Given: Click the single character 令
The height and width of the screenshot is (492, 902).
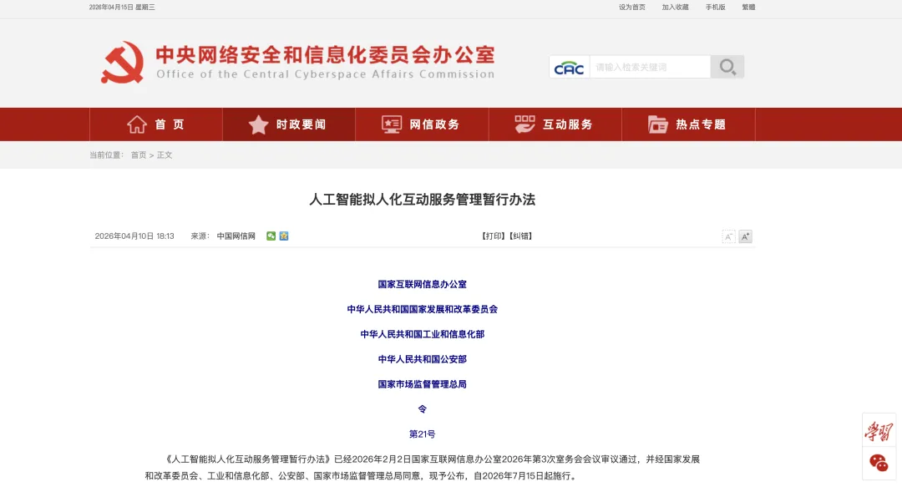Looking at the screenshot, I should 423,409.
